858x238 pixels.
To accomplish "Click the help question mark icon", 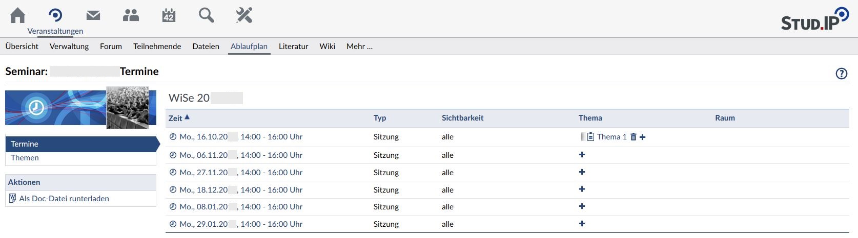I will tap(841, 74).
